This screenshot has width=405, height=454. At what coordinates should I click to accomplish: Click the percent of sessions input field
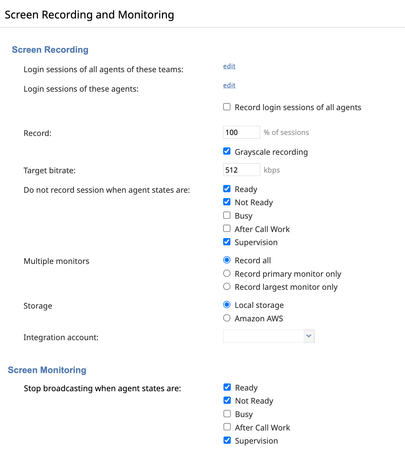241,132
